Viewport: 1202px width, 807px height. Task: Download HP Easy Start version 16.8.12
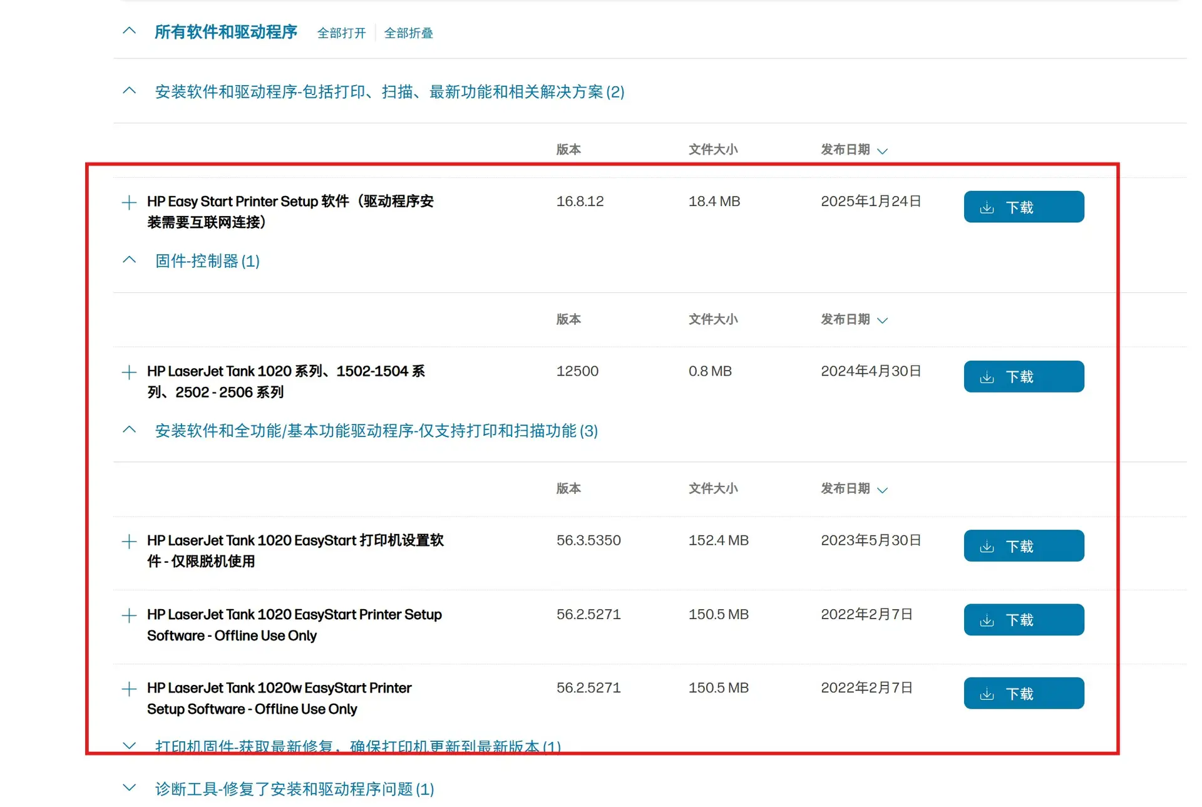point(1023,207)
